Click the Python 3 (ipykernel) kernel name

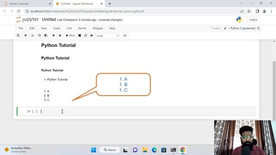pyautogui.click(x=243, y=28)
